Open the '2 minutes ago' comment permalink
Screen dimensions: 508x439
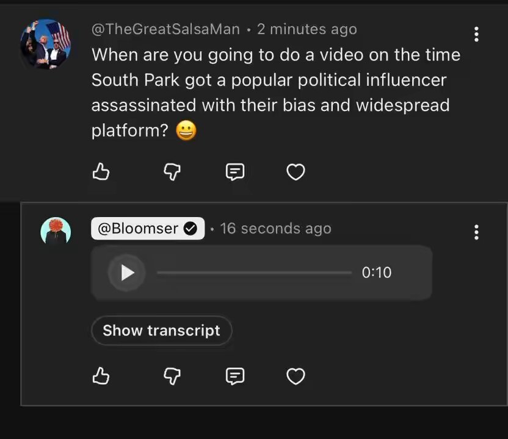pyautogui.click(x=307, y=29)
